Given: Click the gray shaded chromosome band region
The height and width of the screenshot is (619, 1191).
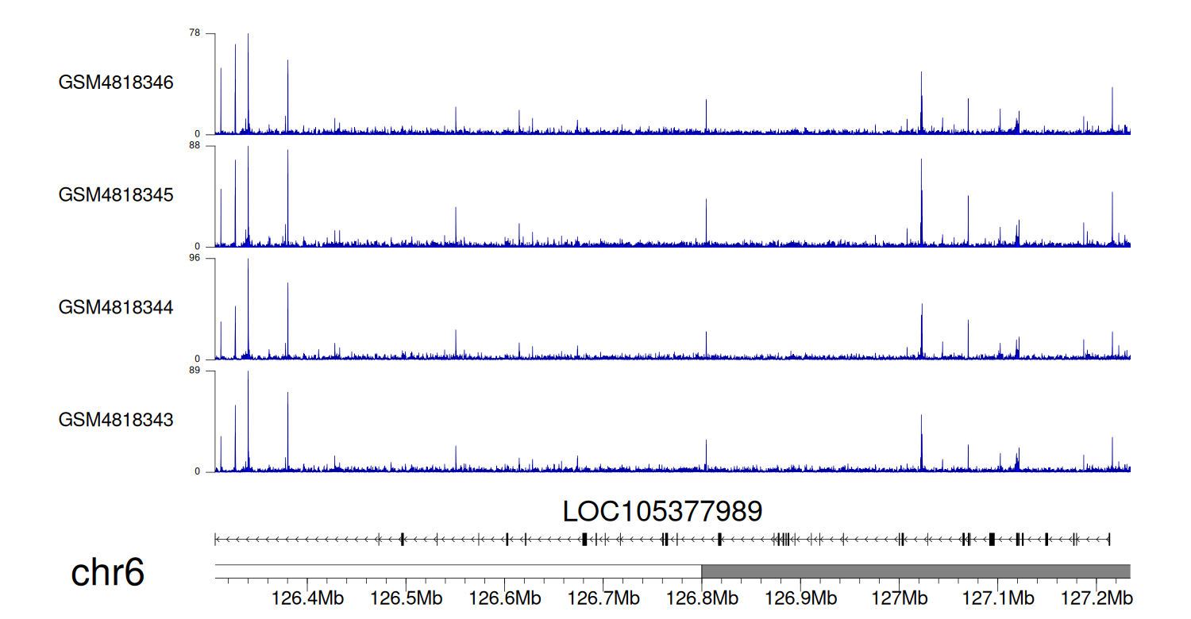Looking at the screenshot, I should (915, 571).
